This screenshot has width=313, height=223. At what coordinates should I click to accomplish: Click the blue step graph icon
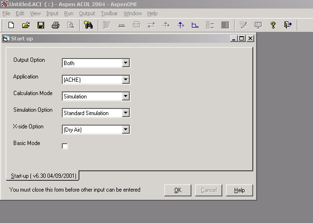(x=195, y=25)
